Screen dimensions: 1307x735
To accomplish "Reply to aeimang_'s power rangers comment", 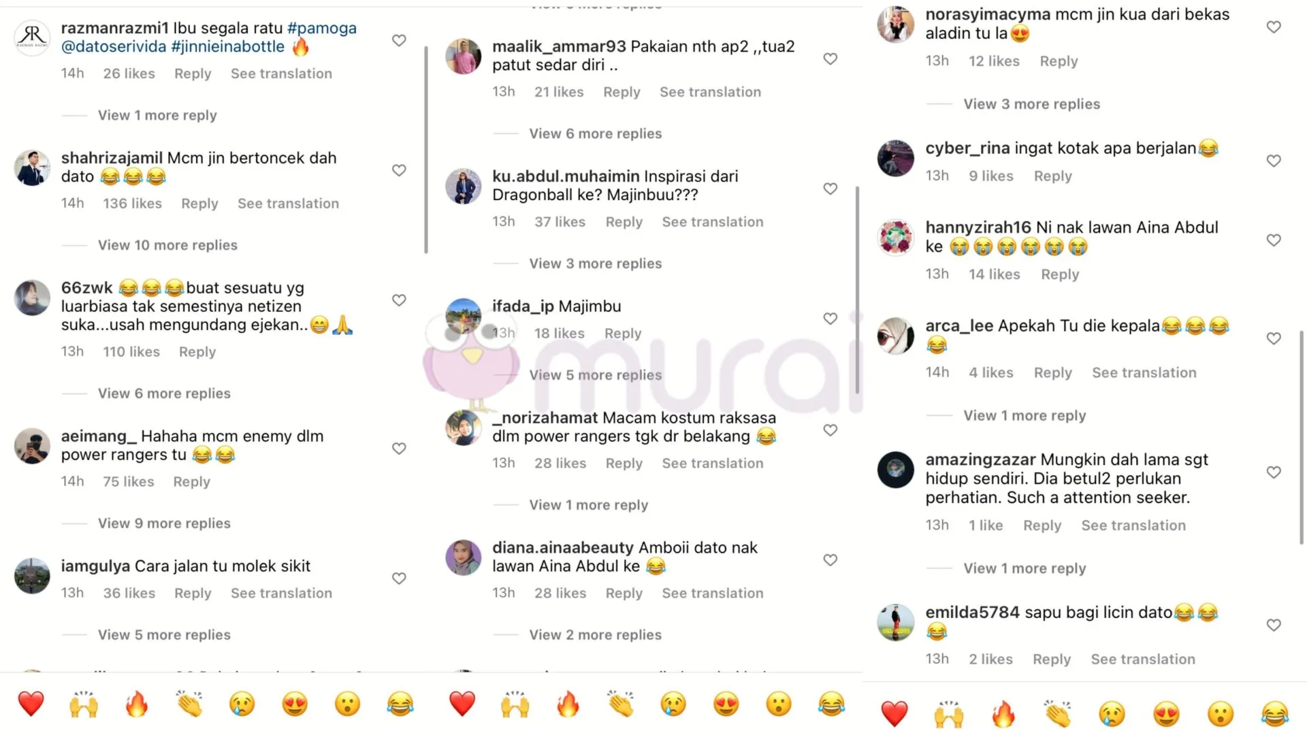I will (191, 482).
